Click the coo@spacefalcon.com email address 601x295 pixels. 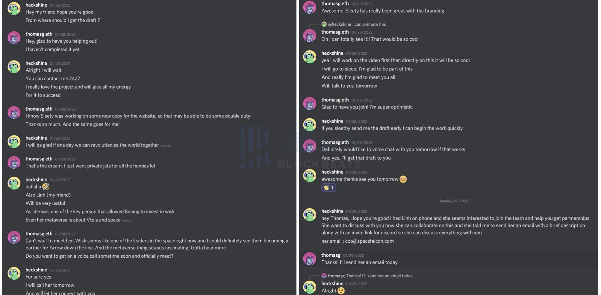point(369,241)
